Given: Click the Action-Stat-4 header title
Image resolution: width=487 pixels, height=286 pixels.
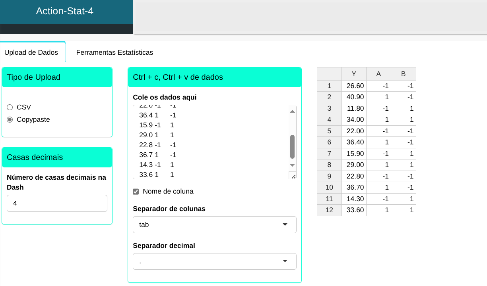Looking at the screenshot, I should (x=65, y=11).
